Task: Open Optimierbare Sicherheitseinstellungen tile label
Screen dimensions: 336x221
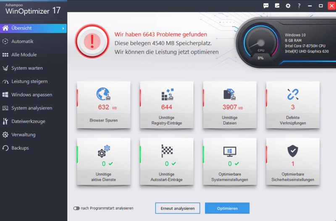Action: coord(293,177)
